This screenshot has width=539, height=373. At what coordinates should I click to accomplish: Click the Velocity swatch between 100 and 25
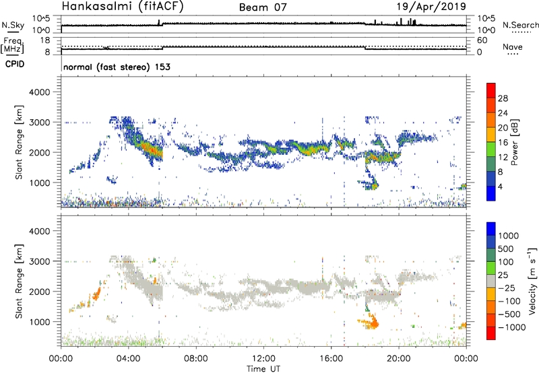pos(491,268)
